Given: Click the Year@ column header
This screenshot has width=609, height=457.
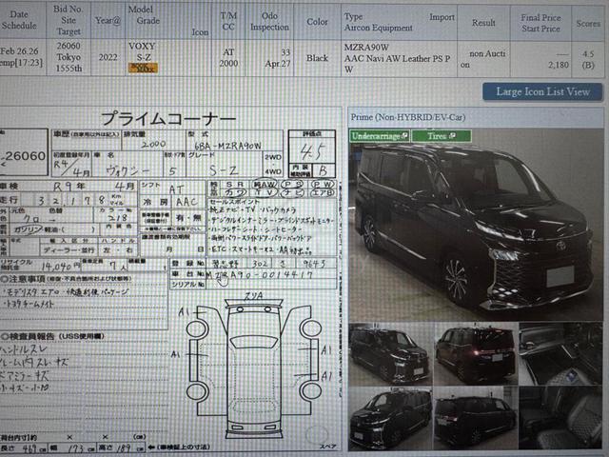Looking at the screenshot, I should (x=108, y=21).
